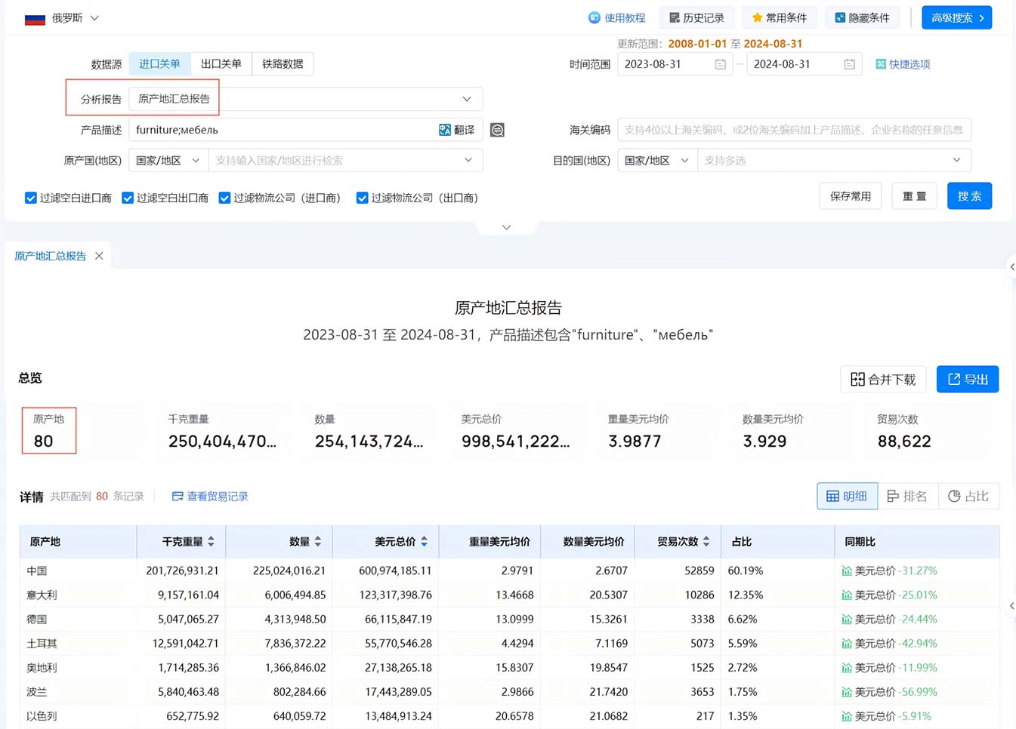Switch to 占比 proportion view
The height and width of the screenshot is (729, 1016).
coord(969,497)
